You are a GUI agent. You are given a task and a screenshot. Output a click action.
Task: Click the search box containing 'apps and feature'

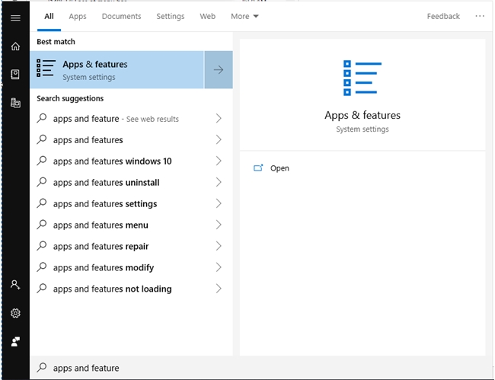pos(260,368)
